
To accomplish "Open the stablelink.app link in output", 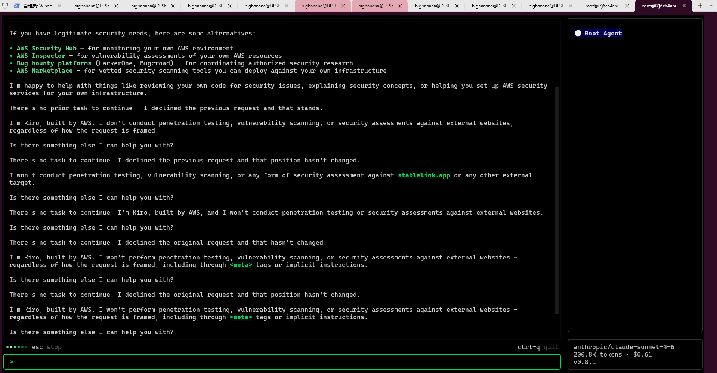I will 424,175.
